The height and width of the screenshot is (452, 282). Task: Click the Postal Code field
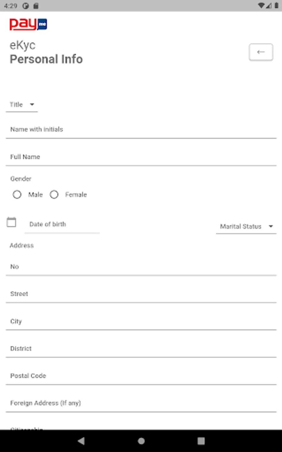pyautogui.click(x=141, y=376)
